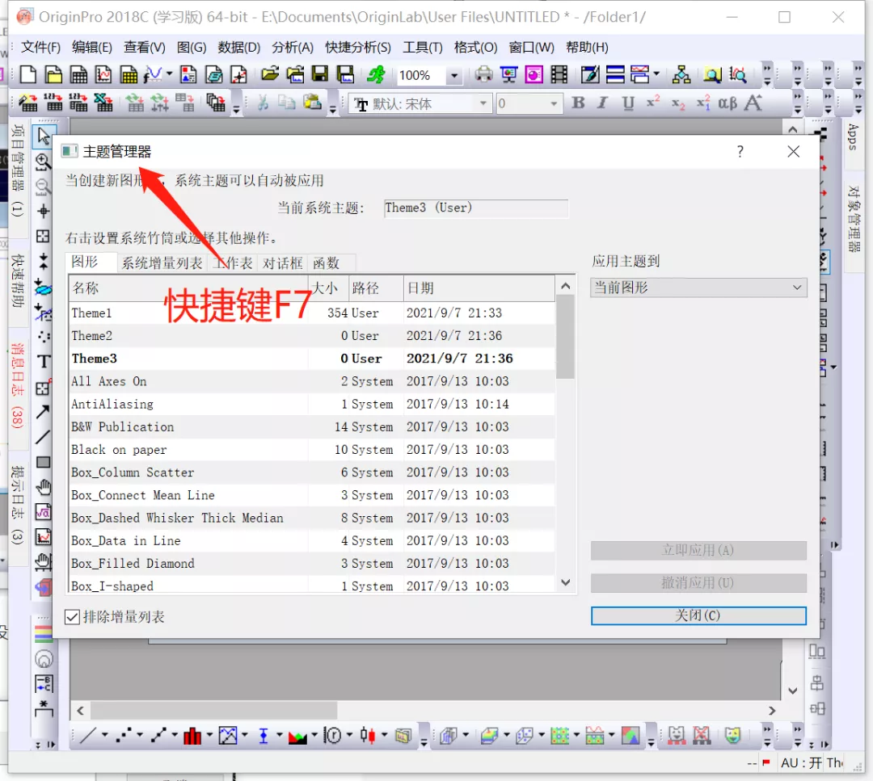Image resolution: width=873 pixels, height=781 pixels.
Task: Open the 快捷分析(S) menu
Action: click(x=358, y=48)
